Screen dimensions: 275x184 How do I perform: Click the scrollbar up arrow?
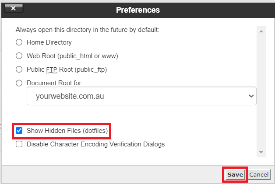tap(261, 32)
